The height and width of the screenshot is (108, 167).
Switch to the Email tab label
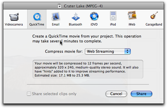(56, 24)
